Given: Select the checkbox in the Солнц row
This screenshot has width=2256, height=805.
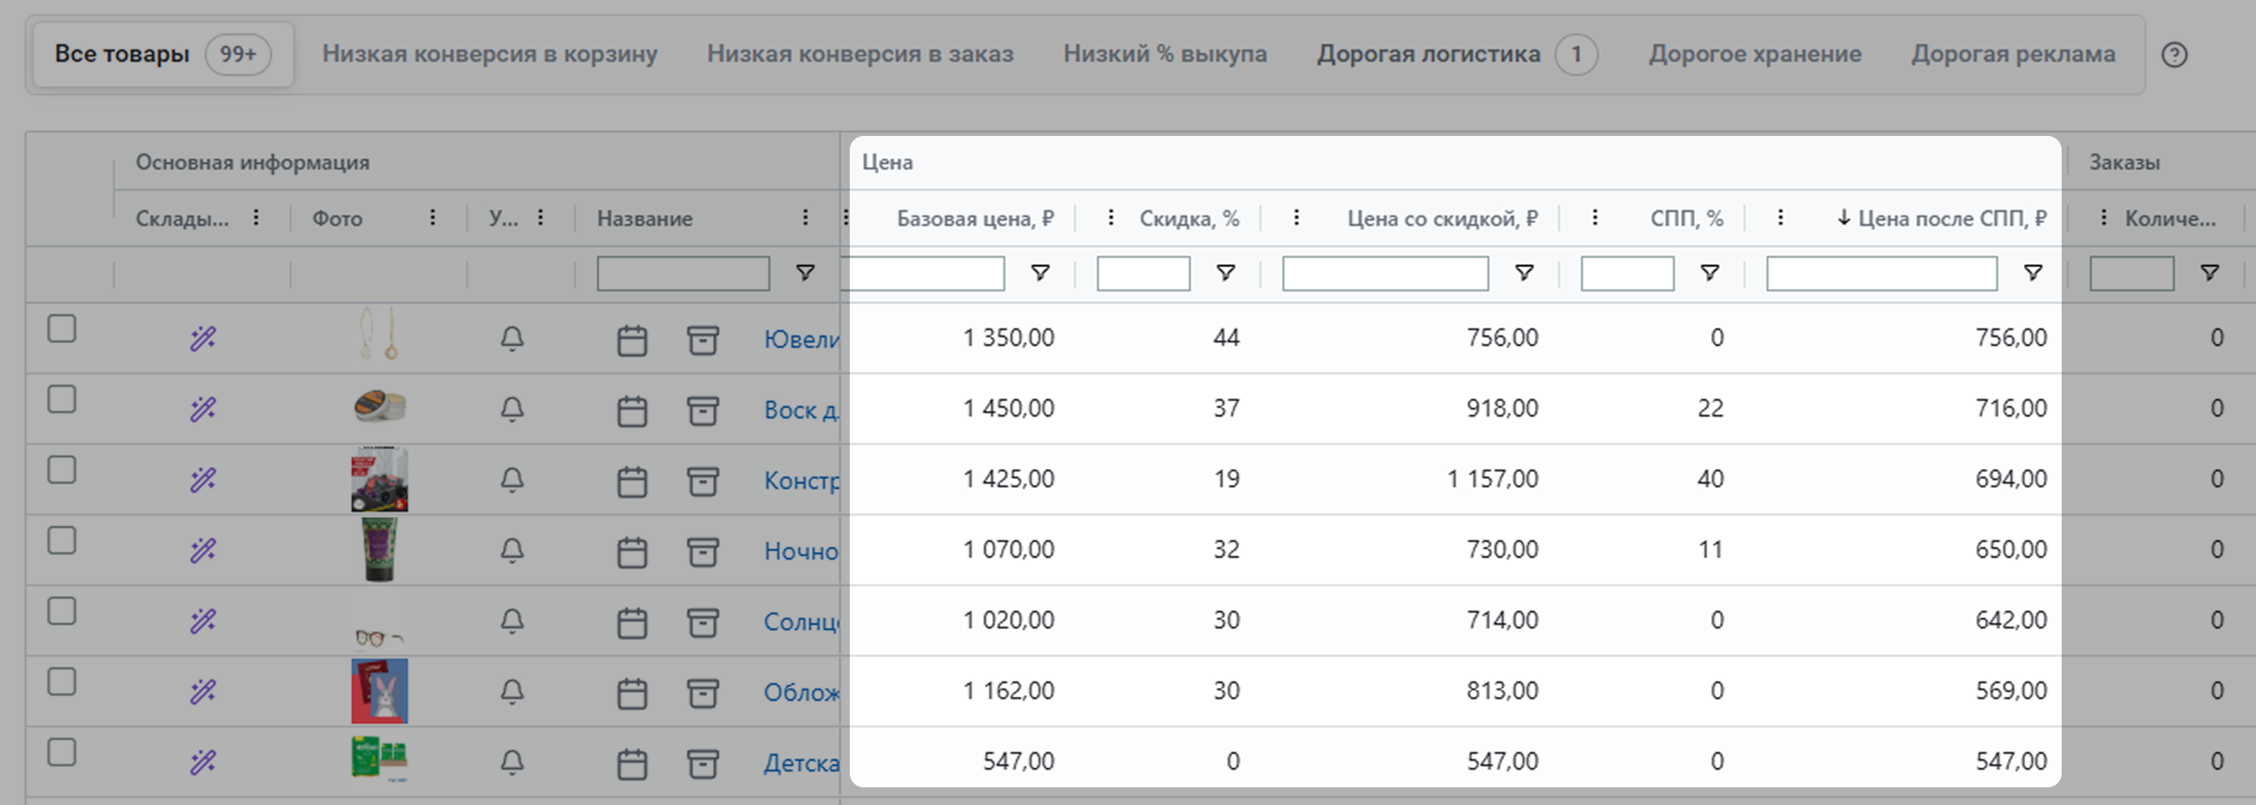Looking at the screenshot, I should tap(62, 611).
